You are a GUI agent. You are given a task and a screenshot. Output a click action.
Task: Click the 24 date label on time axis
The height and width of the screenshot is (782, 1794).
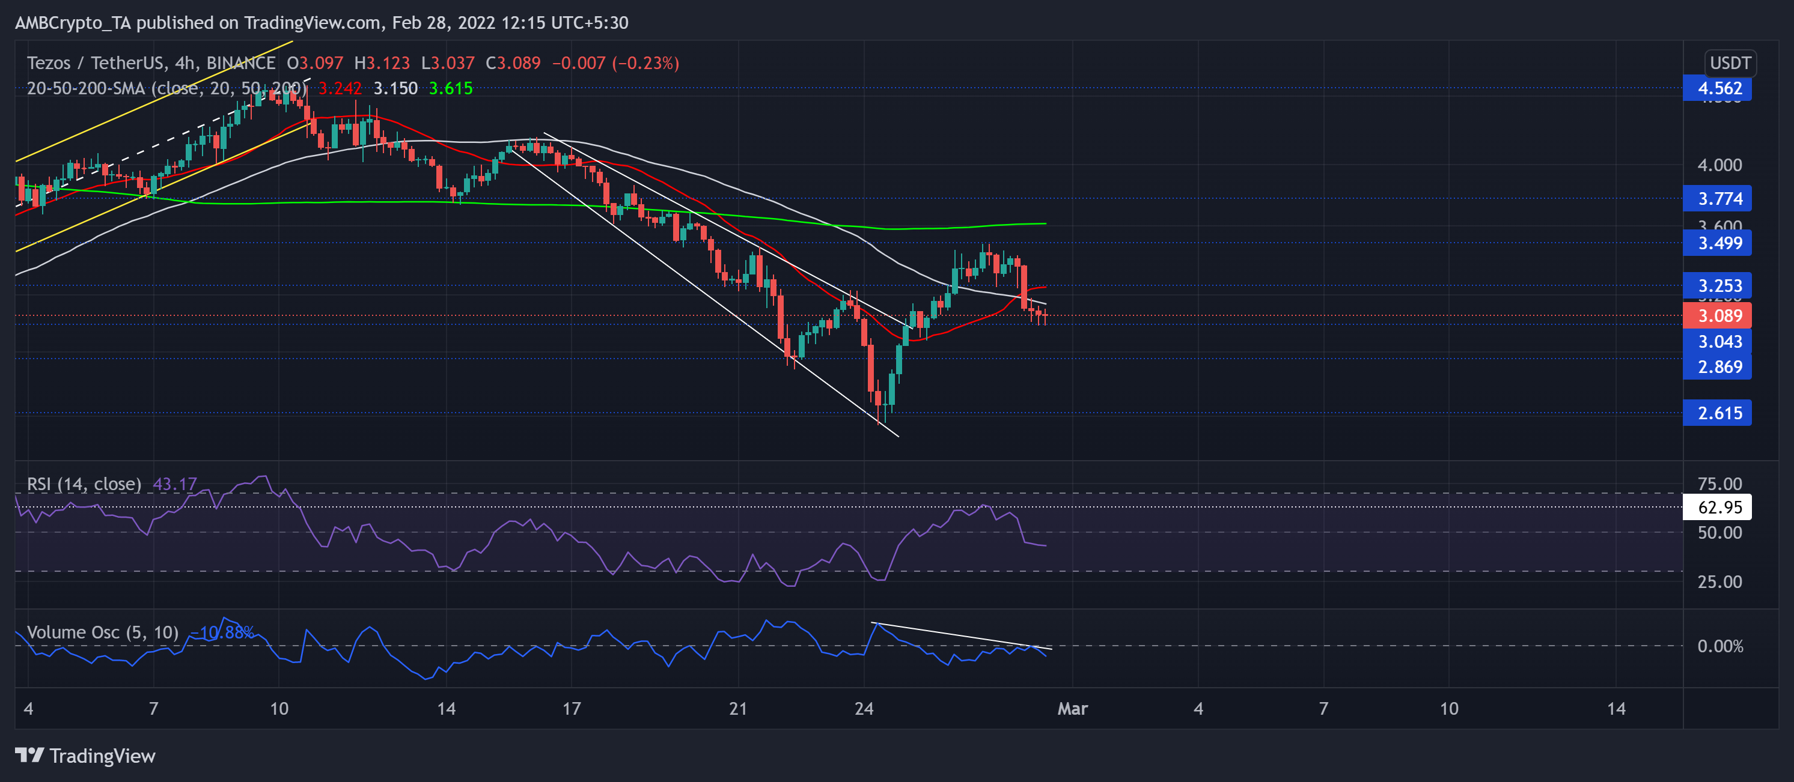[864, 709]
